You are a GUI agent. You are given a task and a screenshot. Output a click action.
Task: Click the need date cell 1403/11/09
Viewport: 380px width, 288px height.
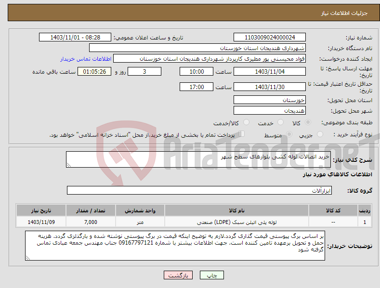[x=41, y=222]
